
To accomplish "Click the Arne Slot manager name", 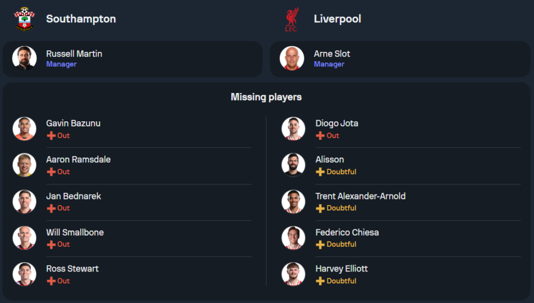I will pos(332,53).
